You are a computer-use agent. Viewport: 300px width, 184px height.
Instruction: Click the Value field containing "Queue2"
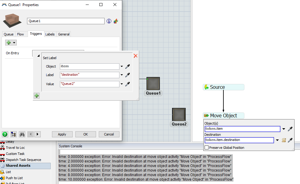point(90,84)
